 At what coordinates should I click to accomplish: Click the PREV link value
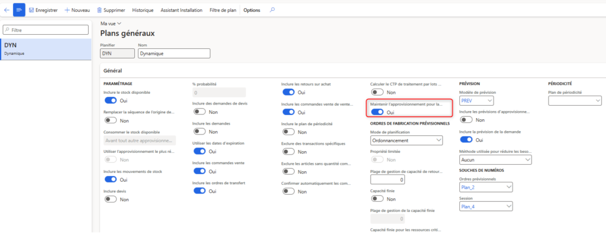click(468, 100)
